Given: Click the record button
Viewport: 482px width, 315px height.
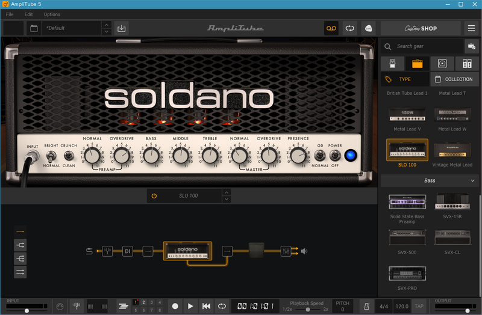Looking at the screenshot, I should [x=175, y=306].
